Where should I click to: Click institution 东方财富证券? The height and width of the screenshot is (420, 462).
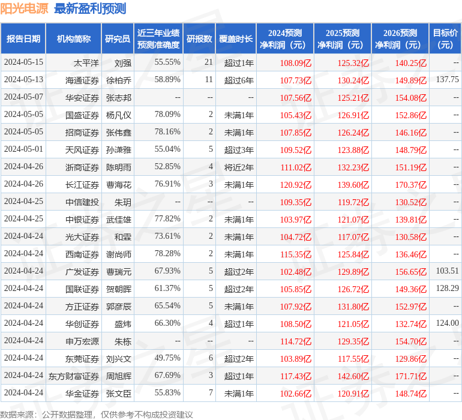coord(74,376)
